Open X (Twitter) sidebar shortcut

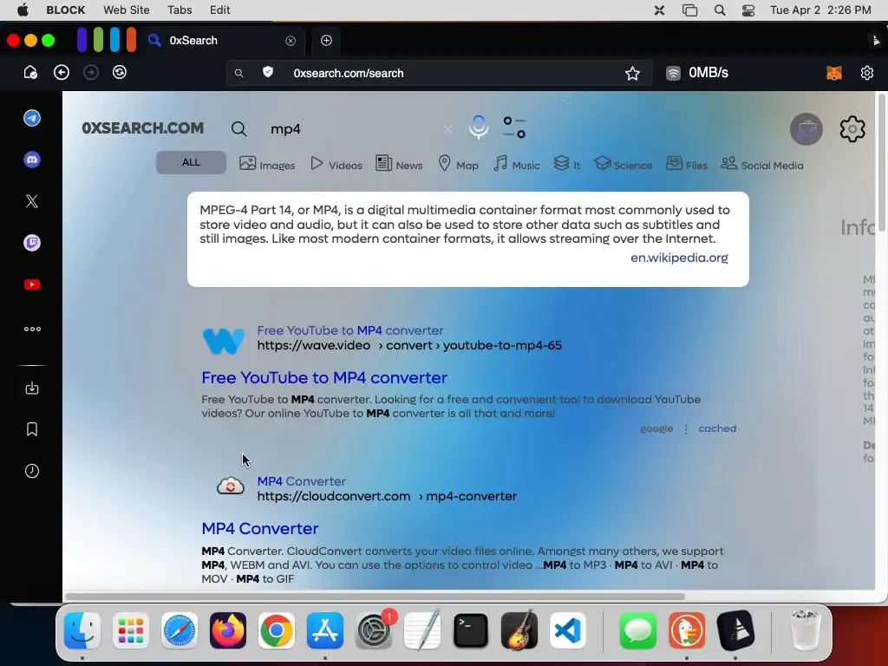coord(32,201)
